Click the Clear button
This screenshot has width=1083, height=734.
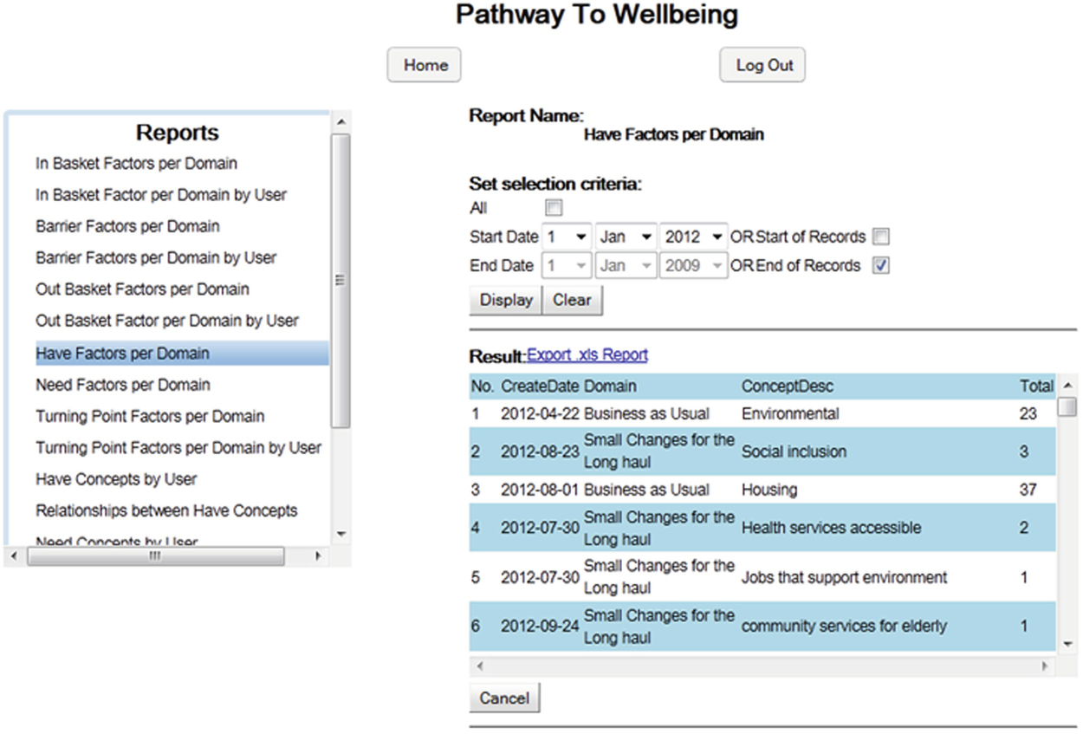point(573,300)
